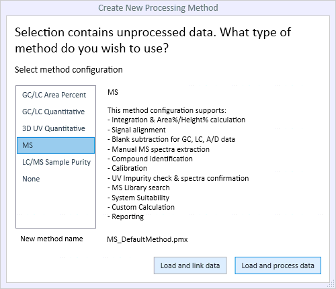Click the resize grip in dialog corner
Image resolution: width=336 pixels, height=289 pixels.
click(x=331, y=284)
